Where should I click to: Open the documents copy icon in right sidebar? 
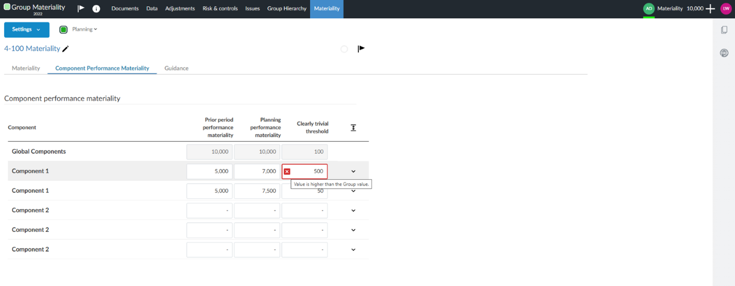coord(724,30)
